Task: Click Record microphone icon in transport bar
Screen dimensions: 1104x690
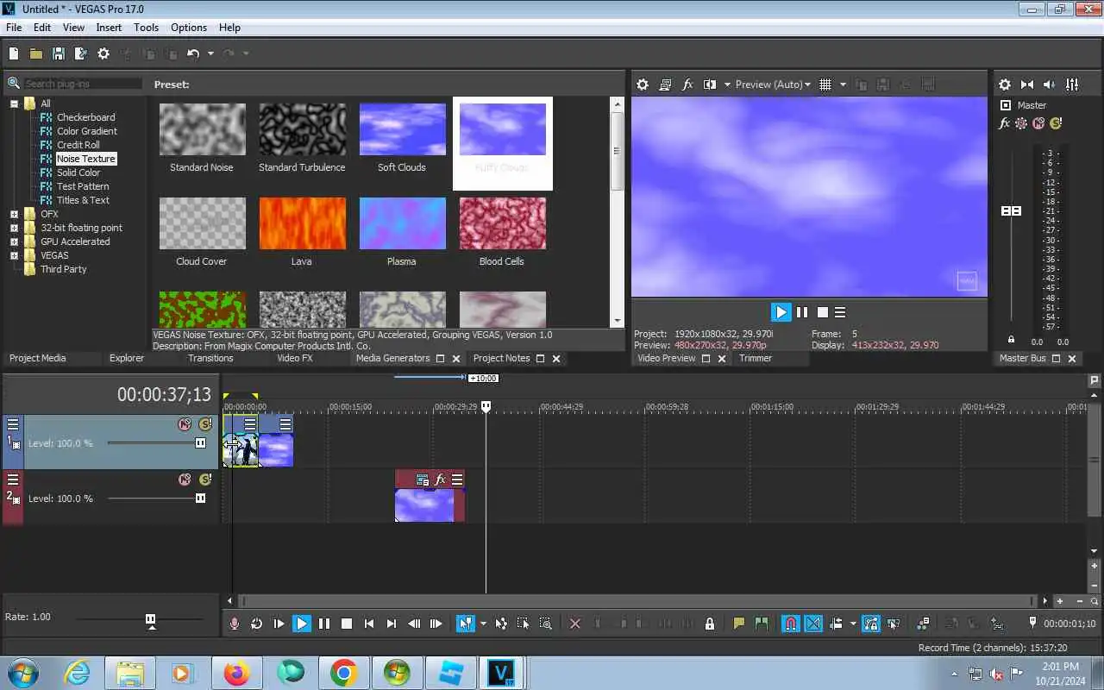Action: [x=235, y=624]
